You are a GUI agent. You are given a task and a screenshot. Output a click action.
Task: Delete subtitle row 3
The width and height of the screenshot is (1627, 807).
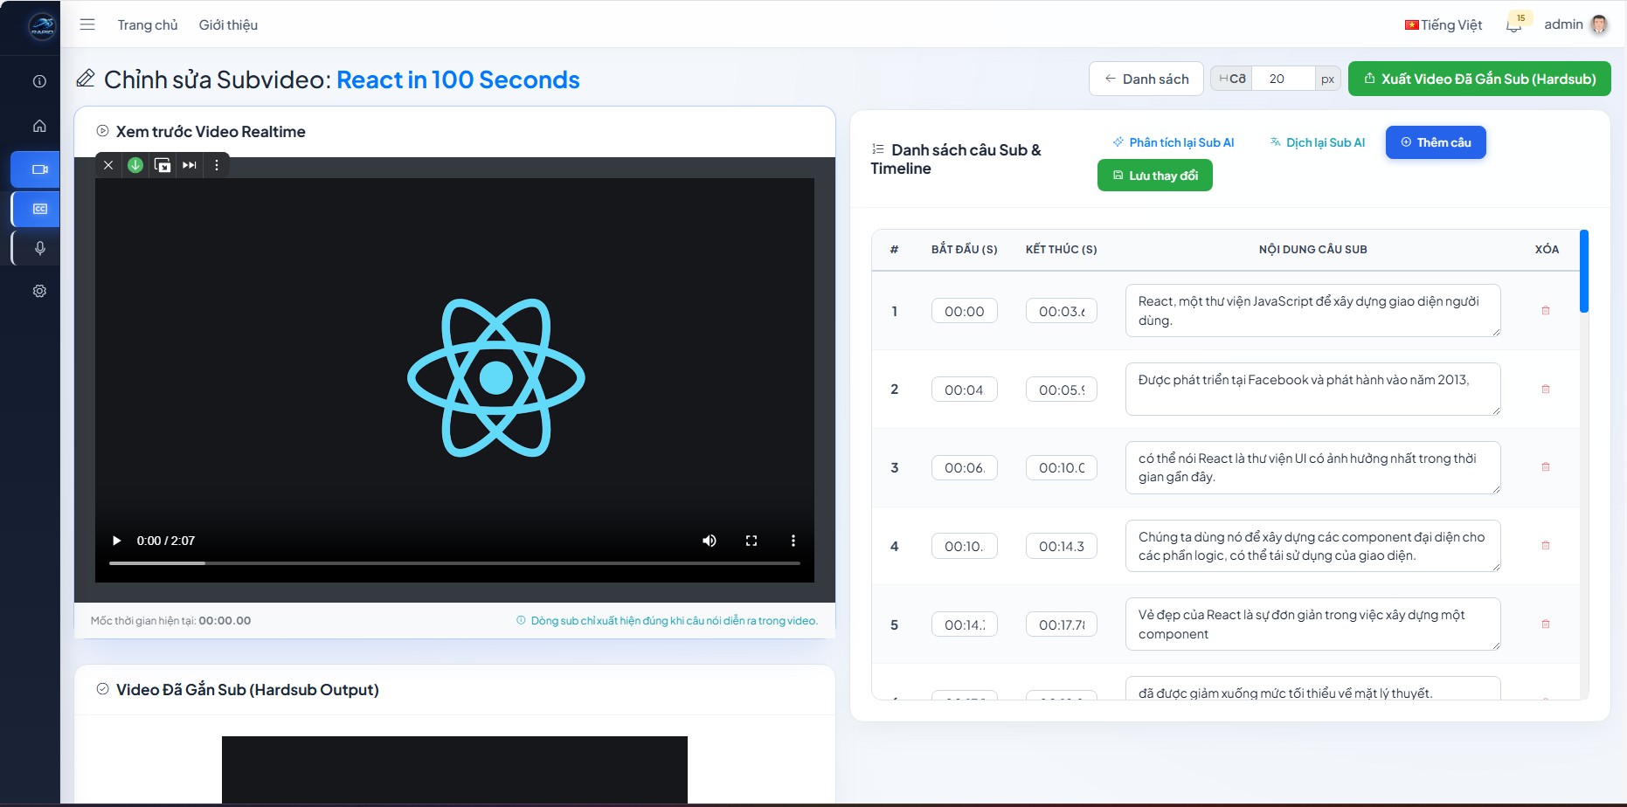pos(1546,467)
